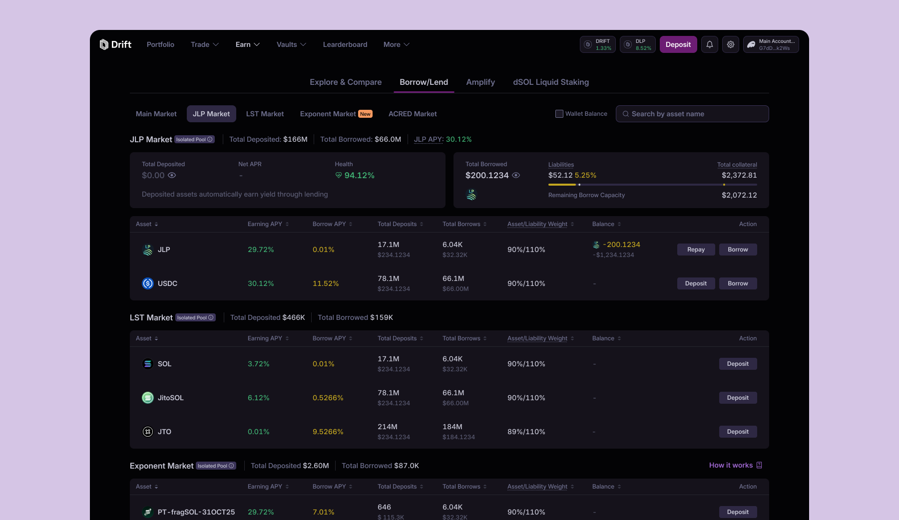Sort JLP table by Earning APY
Screen dimensions: 899x520
tap(268, 224)
